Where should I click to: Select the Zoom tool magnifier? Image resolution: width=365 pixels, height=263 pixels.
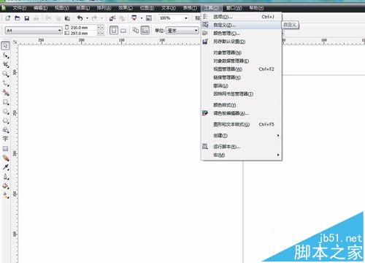pos(6,74)
